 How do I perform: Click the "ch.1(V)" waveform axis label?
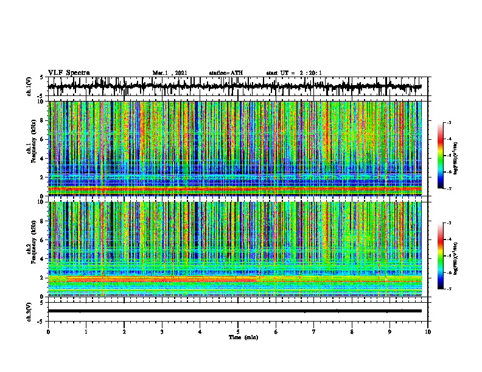29,86
